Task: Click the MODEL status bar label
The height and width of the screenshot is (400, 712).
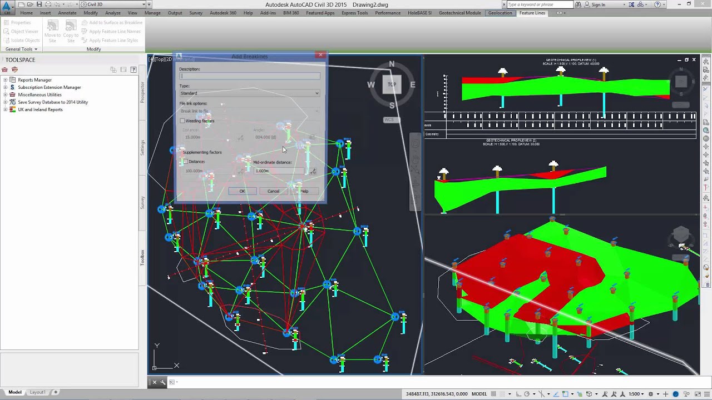Action: click(479, 394)
